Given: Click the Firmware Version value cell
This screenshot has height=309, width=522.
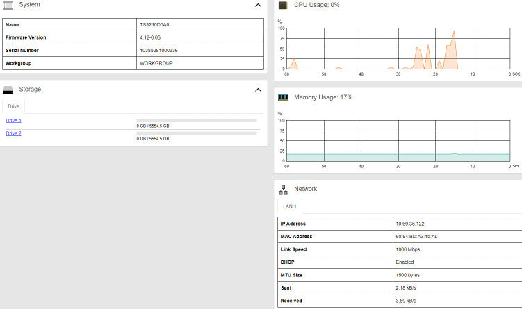Looking at the screenshot, I should [x=200, y=37].
